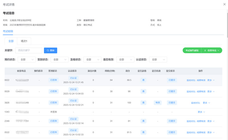Expand the 签到状态 filter dropdown

(x=58, y=59)
